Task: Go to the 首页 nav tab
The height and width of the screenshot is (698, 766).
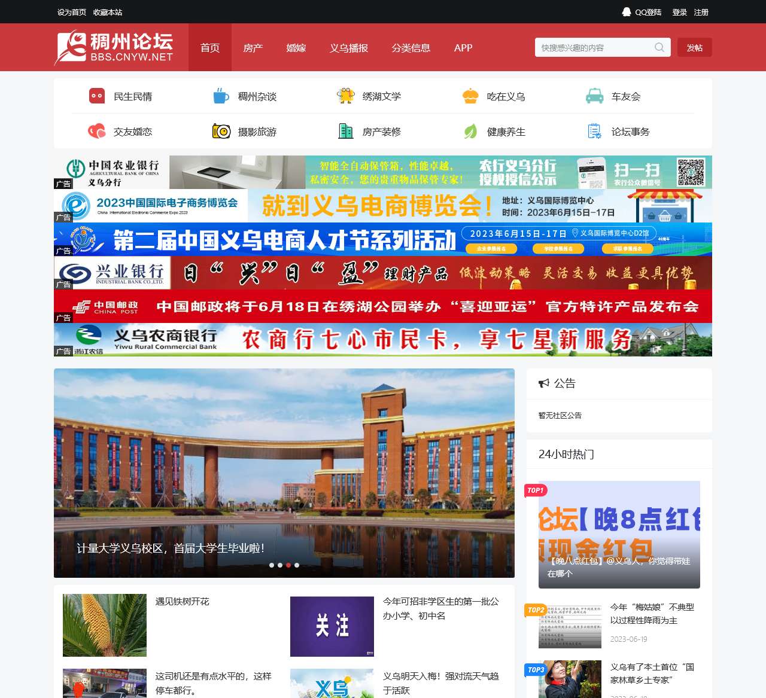Action: [210, 47]
